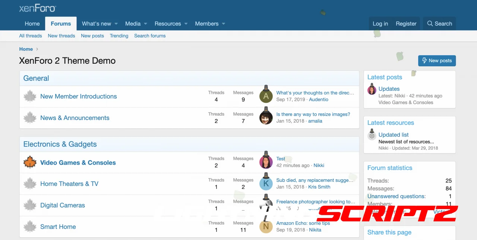This screenshot has width=477, height=240.
Task: Open Audentio's avatar in New Member Introductions row
Action: tap(266, 97)
